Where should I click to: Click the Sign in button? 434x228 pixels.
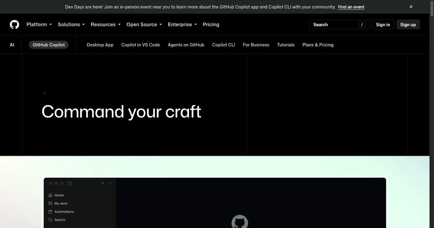point(383,24)
